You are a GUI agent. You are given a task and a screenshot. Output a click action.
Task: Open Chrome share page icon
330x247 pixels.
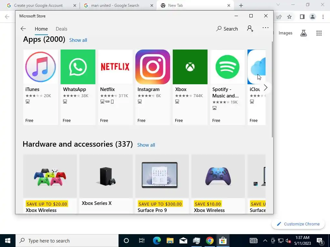click(x=279, y=17)
